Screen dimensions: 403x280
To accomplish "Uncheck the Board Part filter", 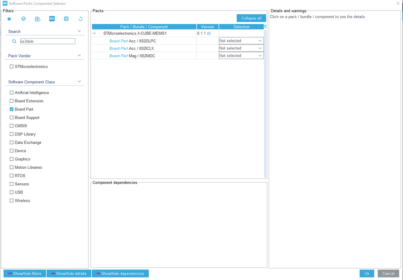I will coord(12,109).
